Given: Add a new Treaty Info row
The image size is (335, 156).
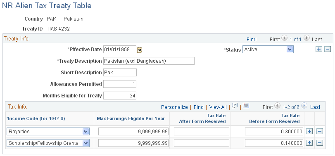Looking at the screenshot, I should coord(318,49).
